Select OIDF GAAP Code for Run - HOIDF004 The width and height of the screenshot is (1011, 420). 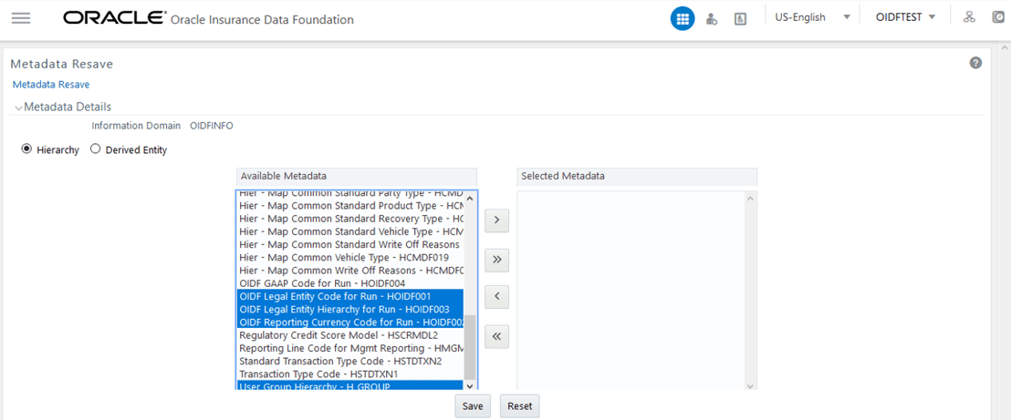(350, 282)
